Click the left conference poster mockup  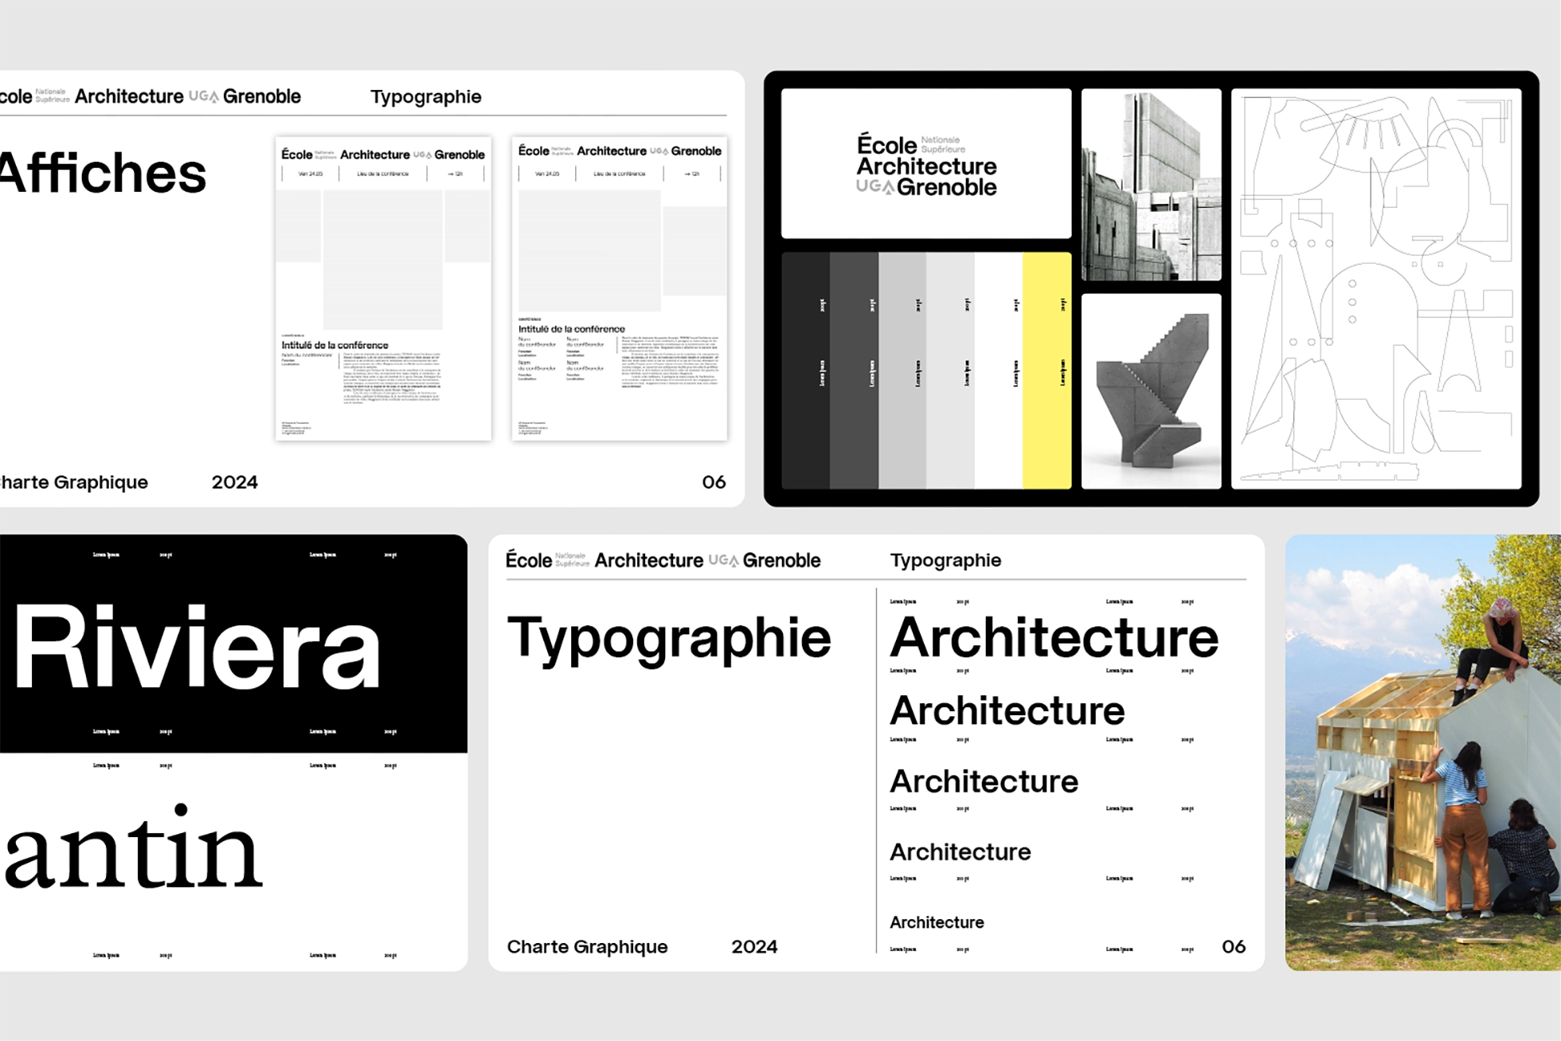click(383, 288)
